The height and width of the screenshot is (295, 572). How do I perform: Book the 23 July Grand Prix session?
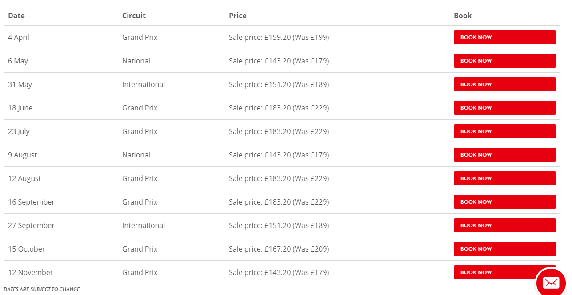tap(504, 131)
